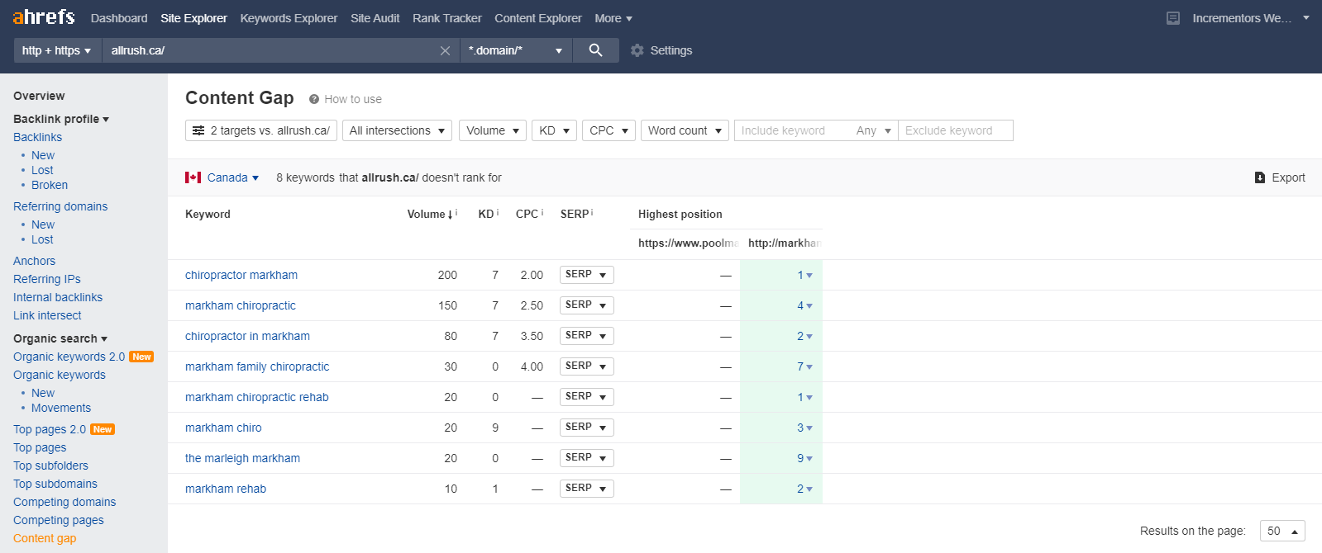Image resolution: width=1322 pixels, height=553 pixels.
Task: Open SERP dropdown for chiropractor markham
Action: click(x=586, y=275)
